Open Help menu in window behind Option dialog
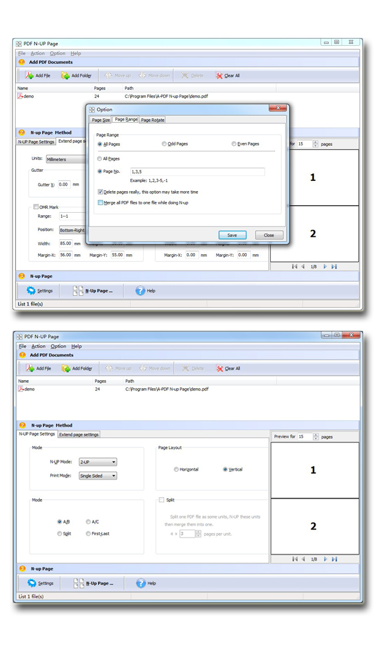The height and width of the screenshot is (649, 374). coord(76,54)
